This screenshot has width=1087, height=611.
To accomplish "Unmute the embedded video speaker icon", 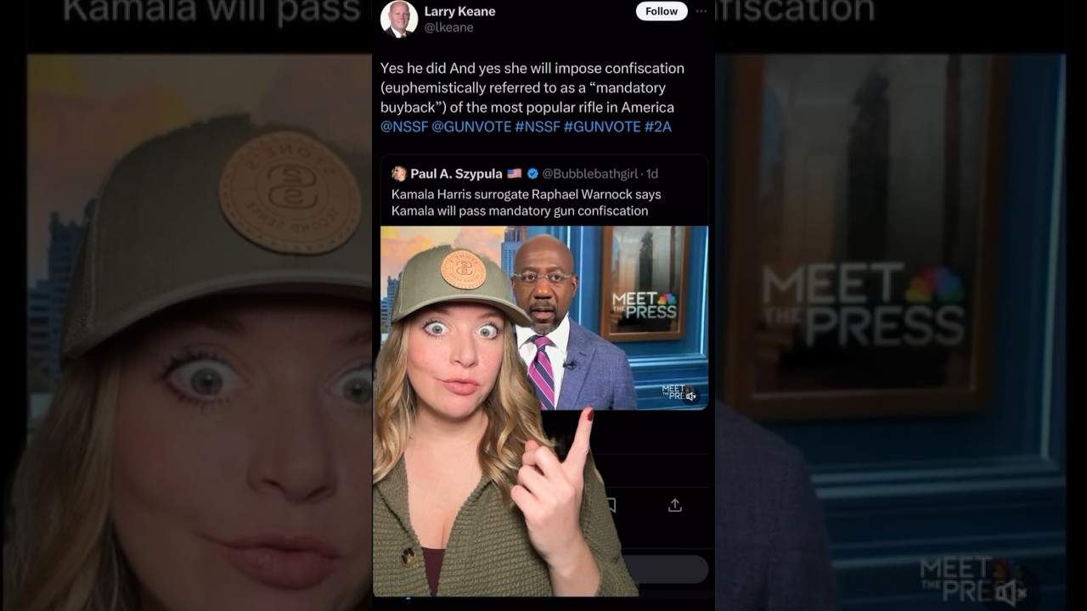I will pyautogui.click(x=690, y=395).
